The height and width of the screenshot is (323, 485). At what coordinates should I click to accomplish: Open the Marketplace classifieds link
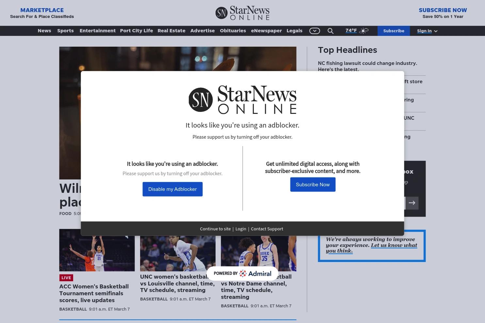(x=42, y=13)
